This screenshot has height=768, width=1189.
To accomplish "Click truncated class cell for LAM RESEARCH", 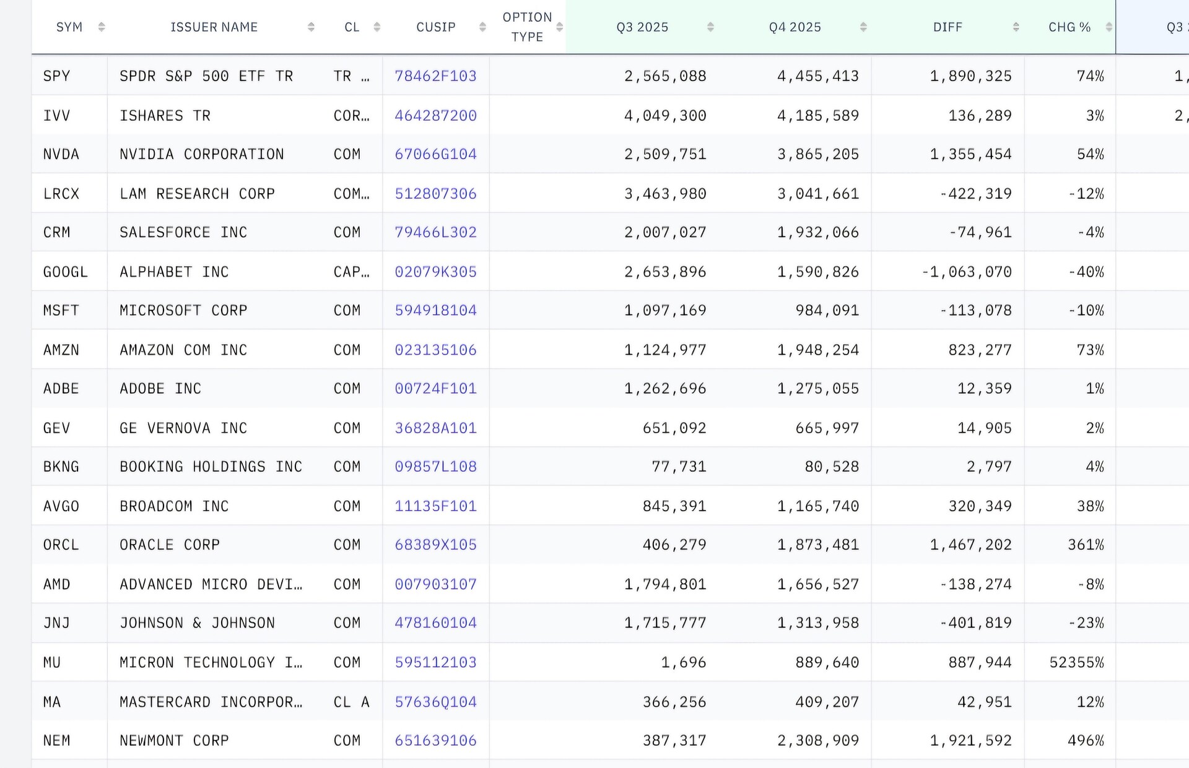I will pos(351,194).
